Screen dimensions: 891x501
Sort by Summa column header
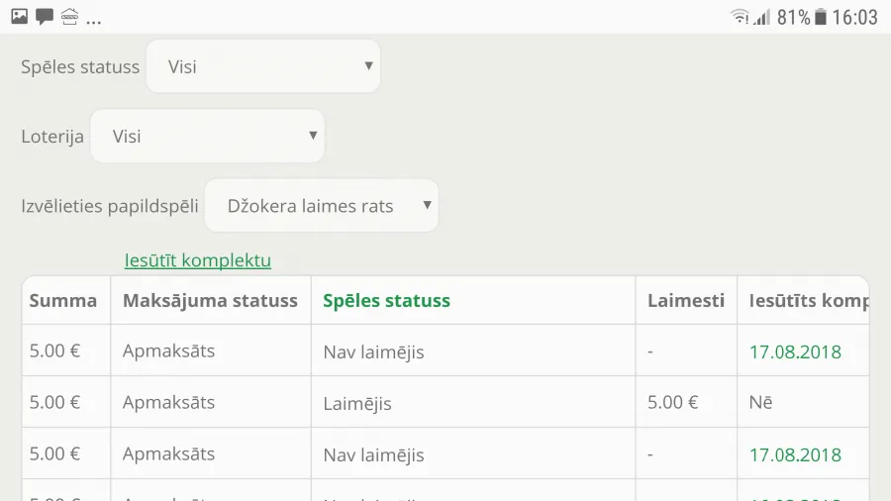click(x=63, y=300)
